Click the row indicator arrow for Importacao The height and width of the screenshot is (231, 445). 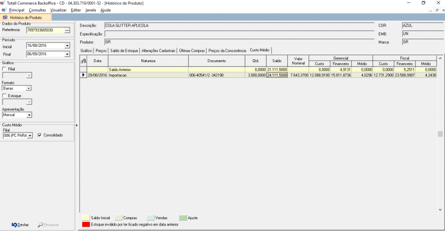click(84, 75)
